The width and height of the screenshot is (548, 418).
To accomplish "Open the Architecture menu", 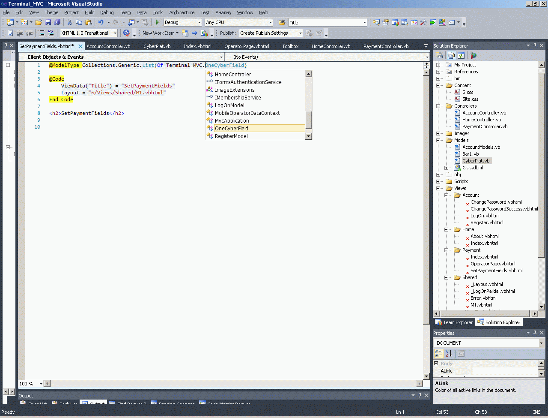I will (182, 12).
